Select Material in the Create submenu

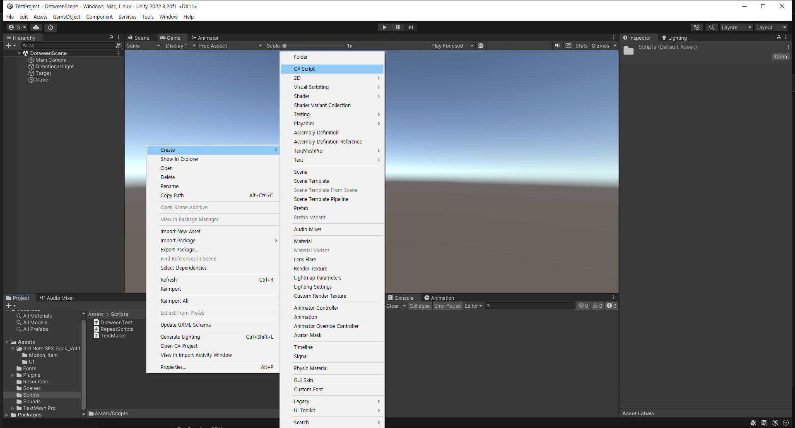[x=332, y=241]
